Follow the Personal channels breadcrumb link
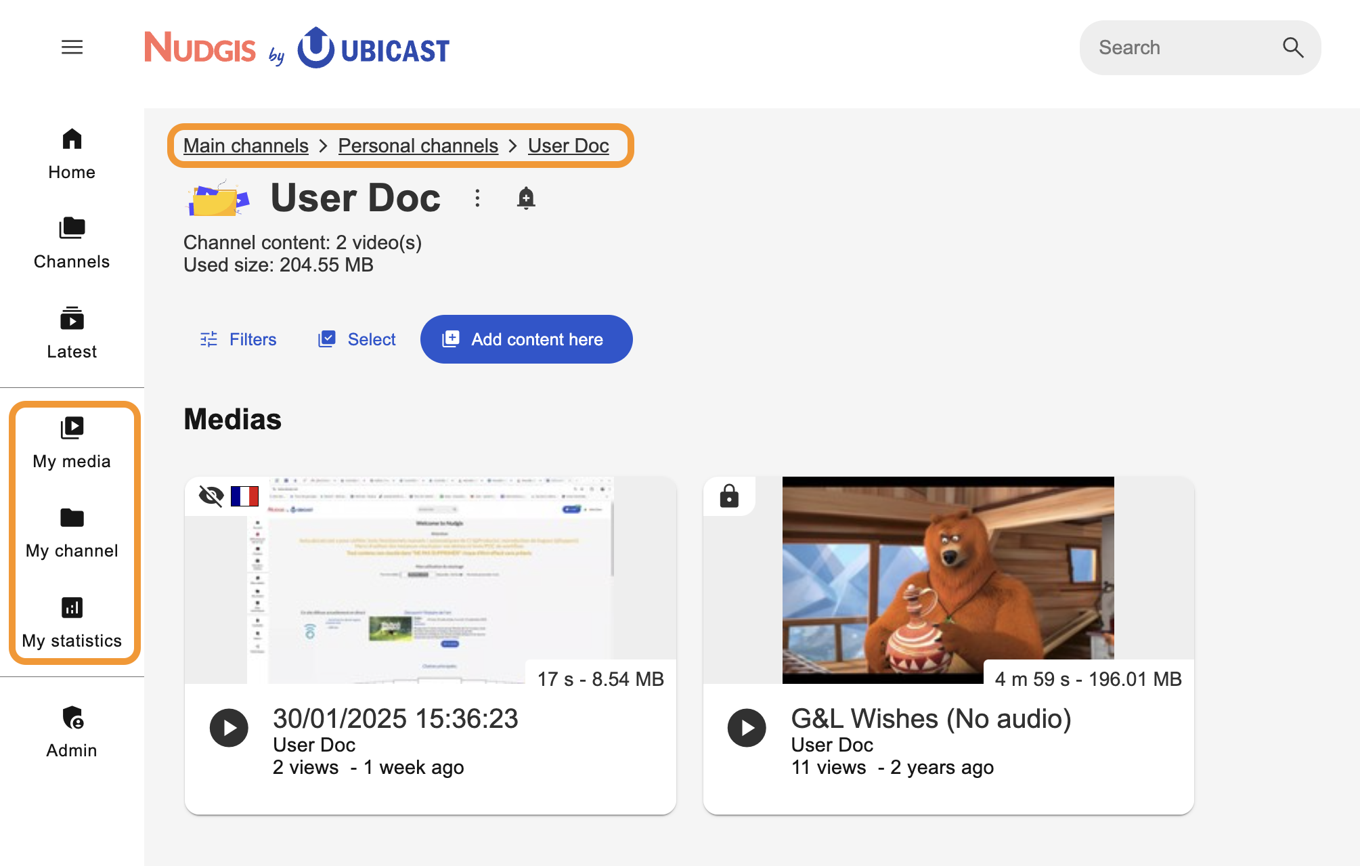 point(418,146)
